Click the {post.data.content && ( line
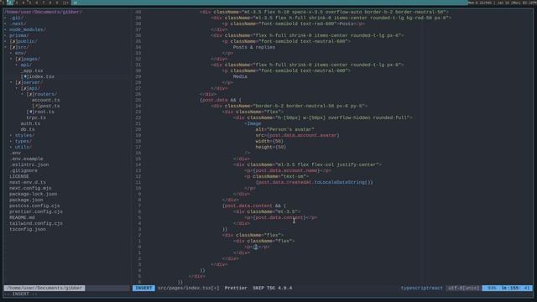The height and width of the screenshot is (302, 537). [254, 206]
